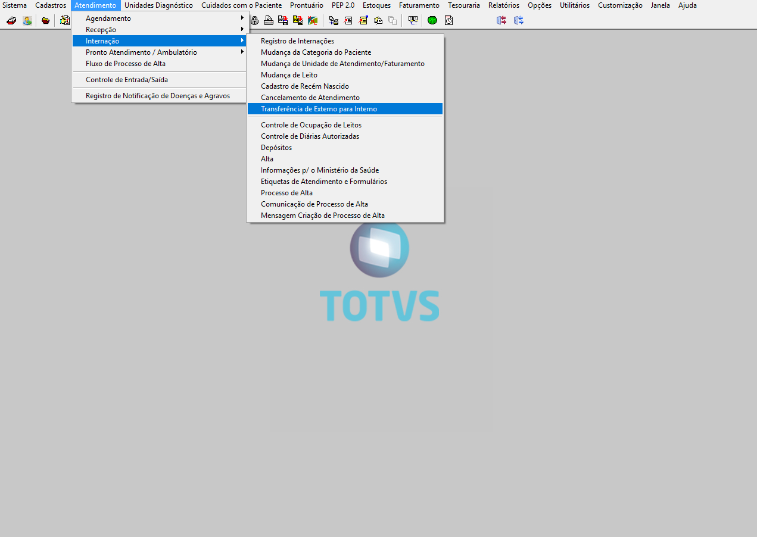Choose Mudança de Leito
Screen dimensions: 757x537
345,75
